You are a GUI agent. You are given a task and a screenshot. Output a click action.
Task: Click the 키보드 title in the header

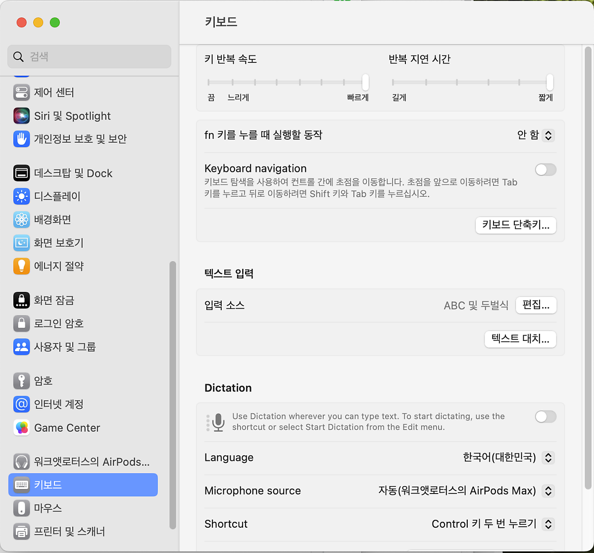[x=221, y=22]
